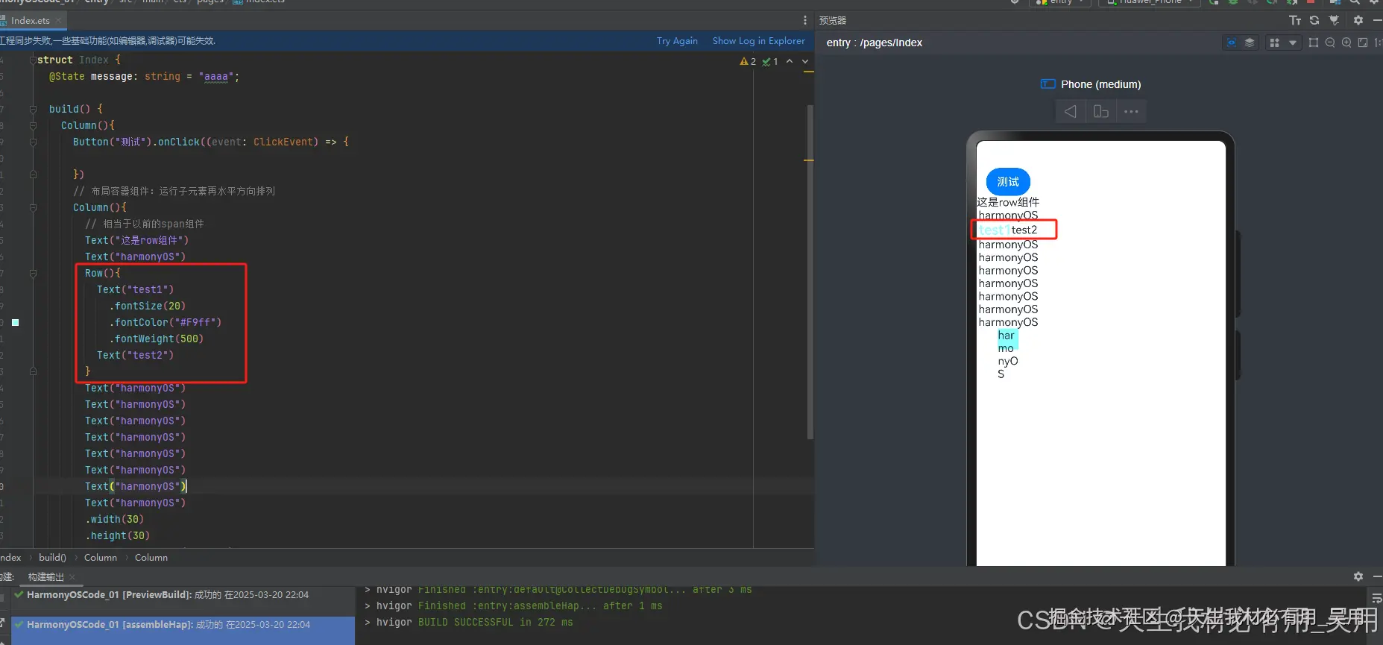Switch to the 构建输出 build output tab

coord(45,576)
